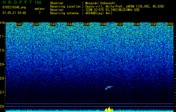The height and width of the screenshot is (112, 176).
Task: Click the 0341 time marker
Action: tap(19, 24)
